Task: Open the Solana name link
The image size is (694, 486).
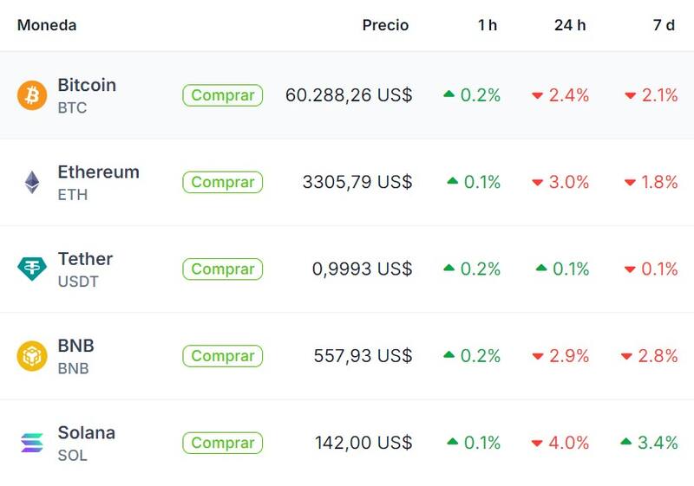Action: pyautogui.click(x=86, y=432)
